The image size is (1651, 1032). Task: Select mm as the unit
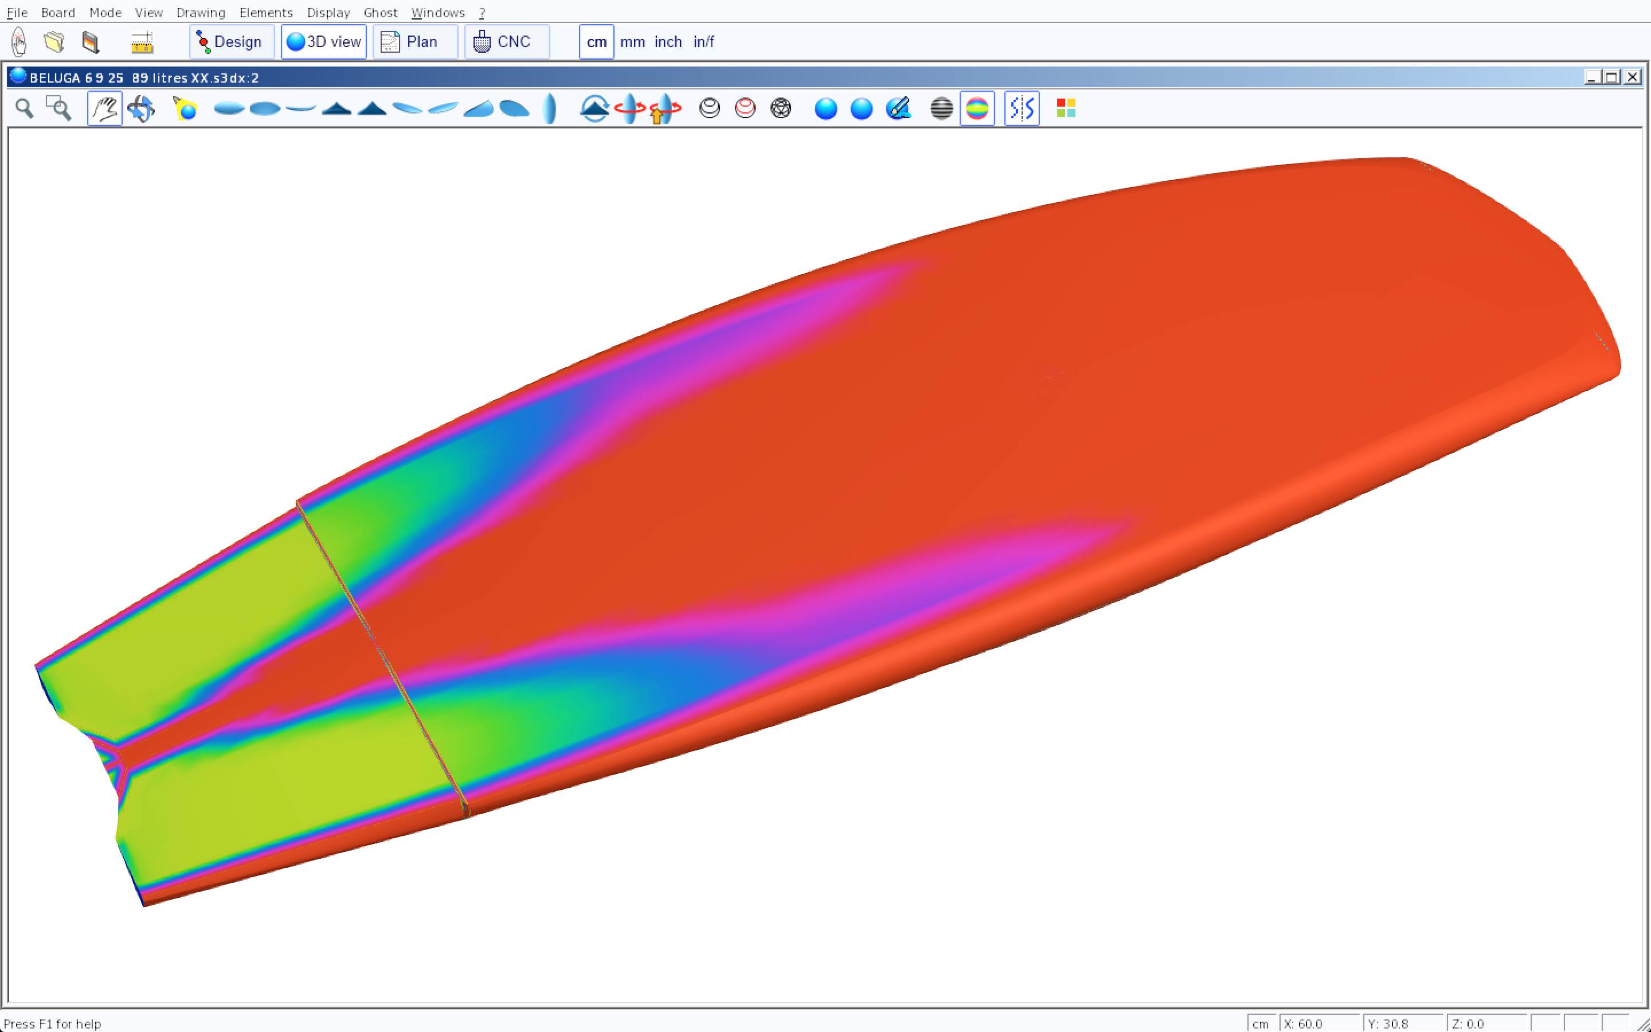pyautogui.click(x=632, y=42)
